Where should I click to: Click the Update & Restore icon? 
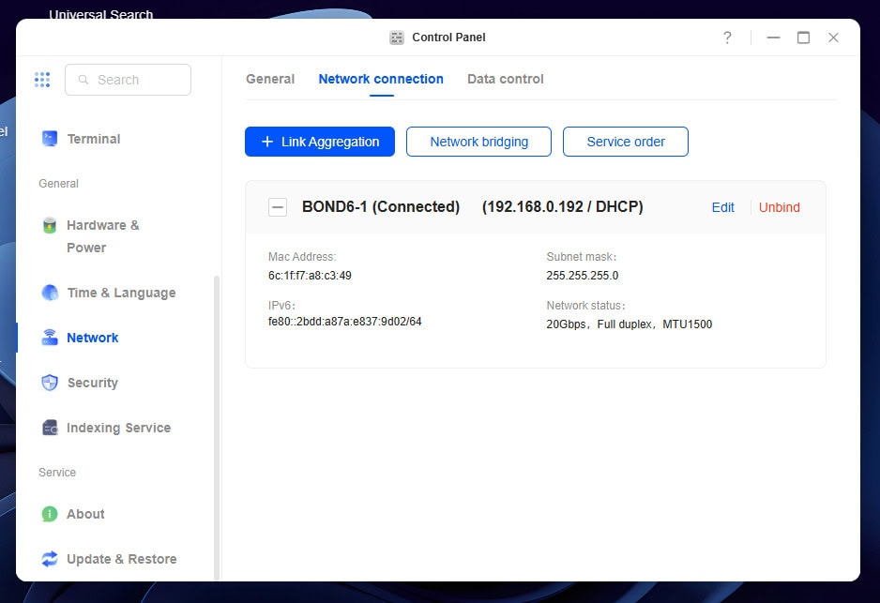50,559
